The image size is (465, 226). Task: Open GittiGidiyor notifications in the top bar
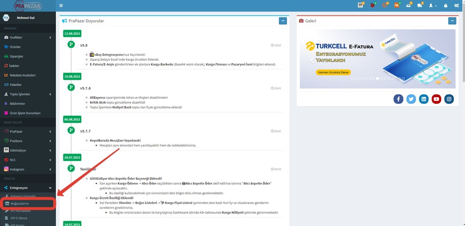360,5
